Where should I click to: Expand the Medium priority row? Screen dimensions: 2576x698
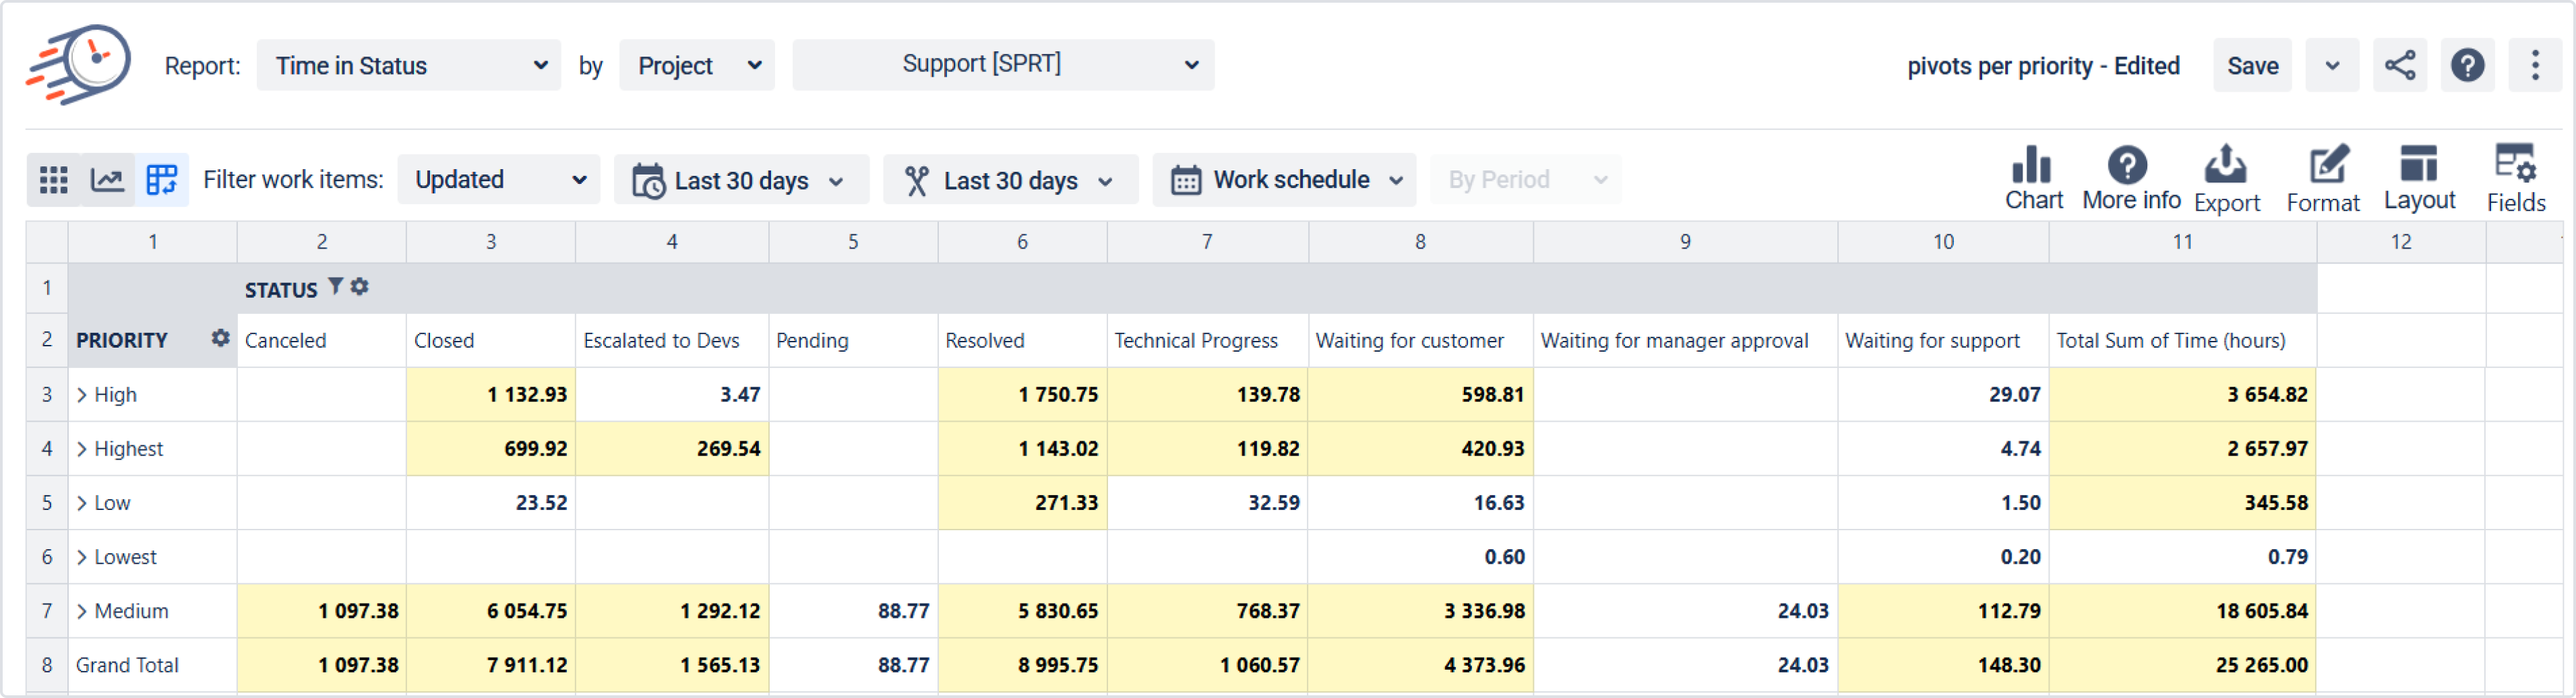tap(82, 611)
